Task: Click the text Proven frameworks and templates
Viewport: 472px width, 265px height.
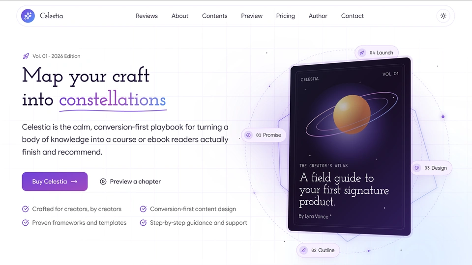Action: pos(79,223)
